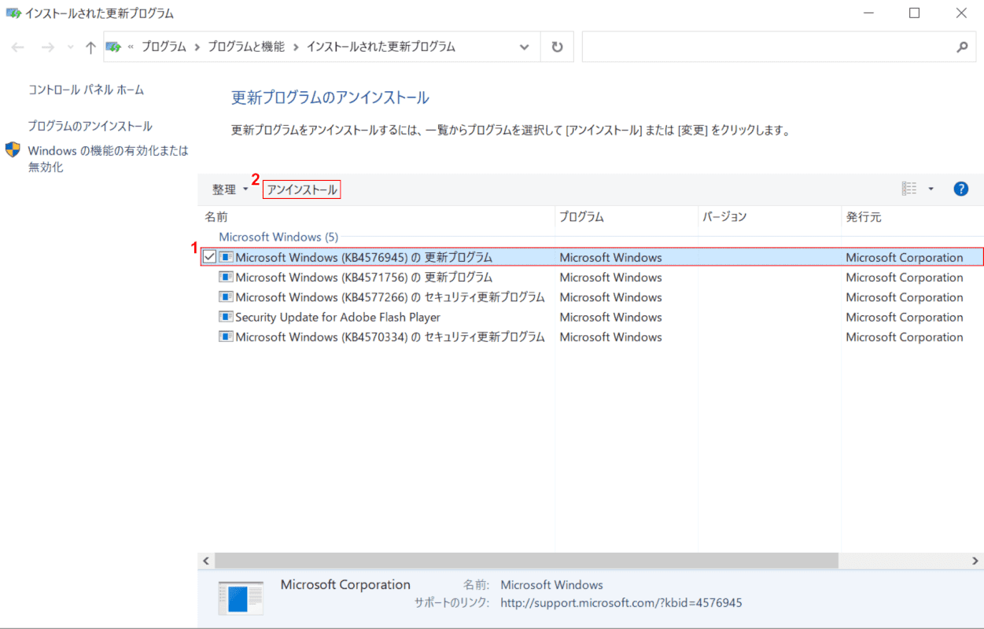This screenshot has height=629, width=984.
Task: Uncheck the KB4576945 update checkbox
Action: [209, 257]
